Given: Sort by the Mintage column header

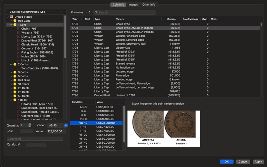Looking at the screenshot, I should pos(171,19).
